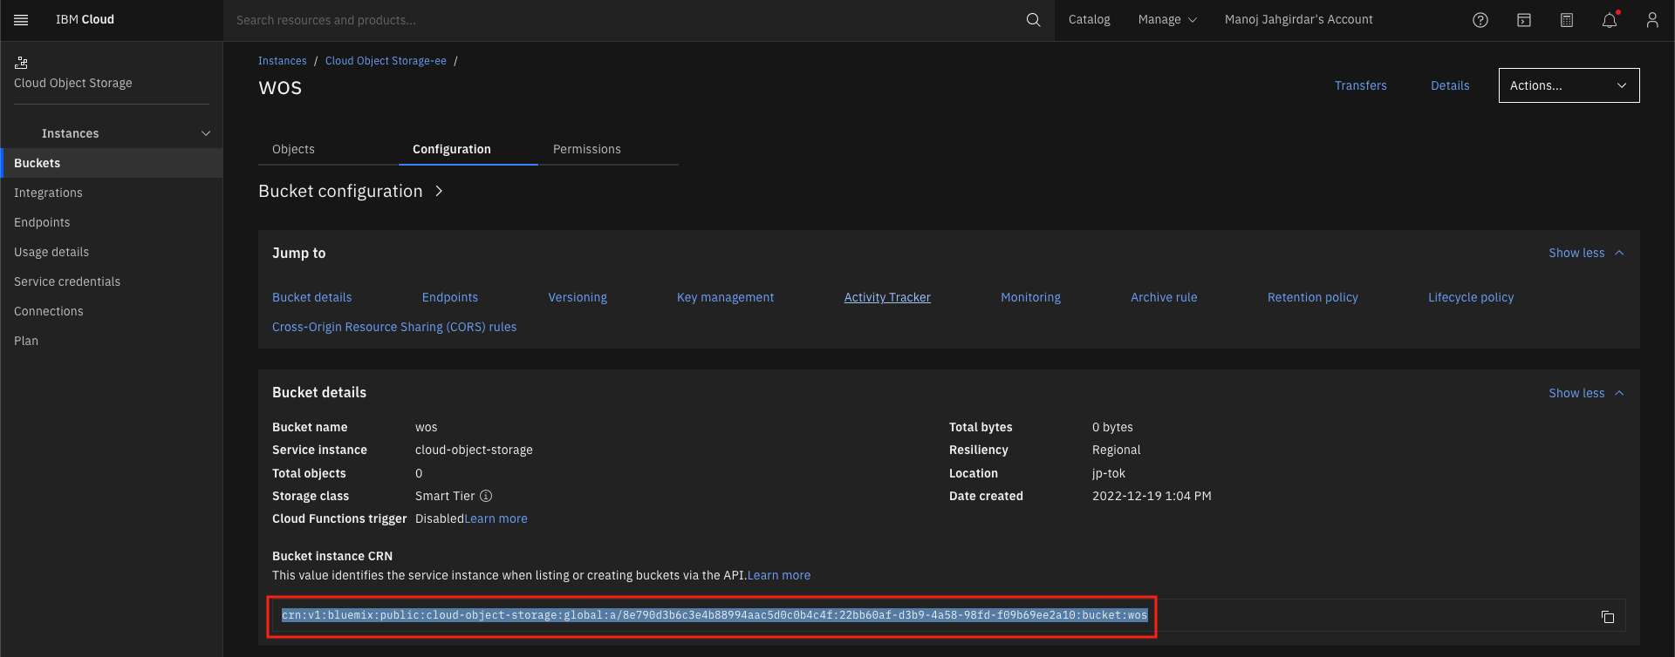Open the user profile icon
Image resolution: width=1675 pixels, height=657 pixels.
1652,20
